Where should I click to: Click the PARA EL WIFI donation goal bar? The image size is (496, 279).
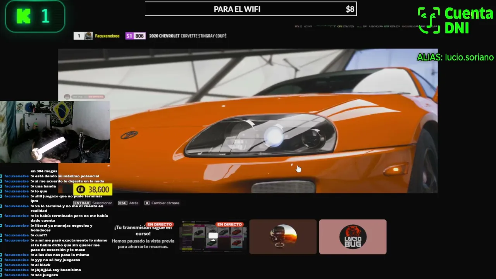click(251, 9)
